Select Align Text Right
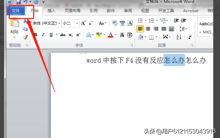220x138 pixels. pyautogui.click(x=156, y=29)
